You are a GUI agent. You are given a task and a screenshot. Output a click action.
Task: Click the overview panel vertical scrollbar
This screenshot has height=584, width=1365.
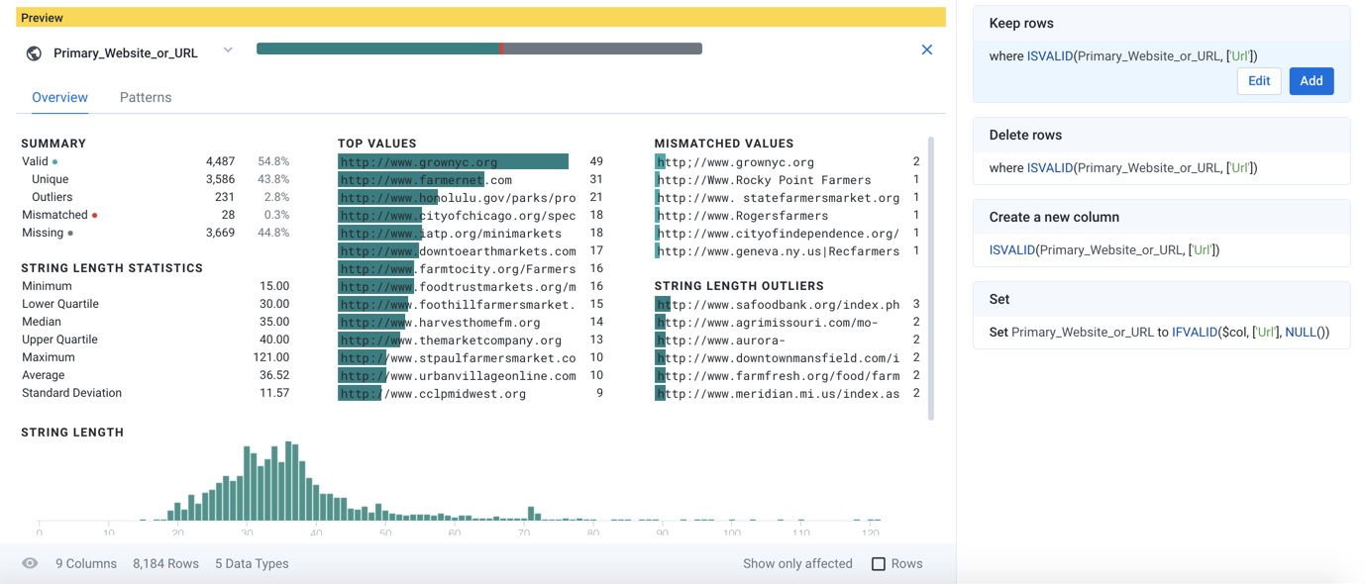coord(930,277)
